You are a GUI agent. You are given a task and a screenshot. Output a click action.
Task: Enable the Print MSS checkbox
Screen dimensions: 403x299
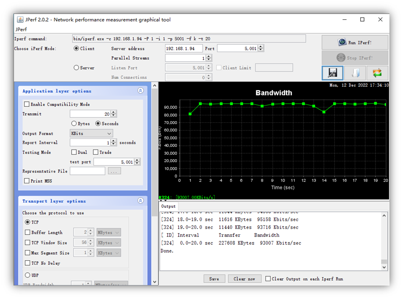(27, 181)
